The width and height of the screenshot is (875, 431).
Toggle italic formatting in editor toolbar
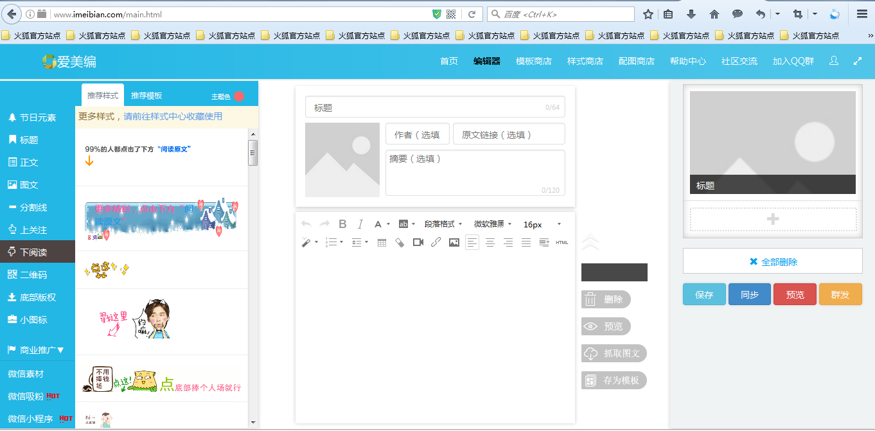pos(360,224)
